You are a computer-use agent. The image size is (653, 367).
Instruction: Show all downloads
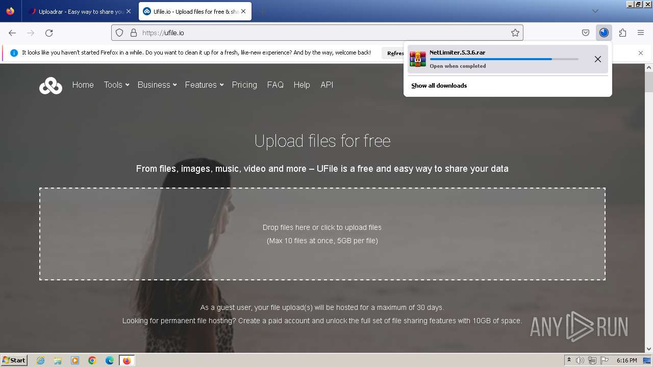pyautogui.click(x=439, y=86)
